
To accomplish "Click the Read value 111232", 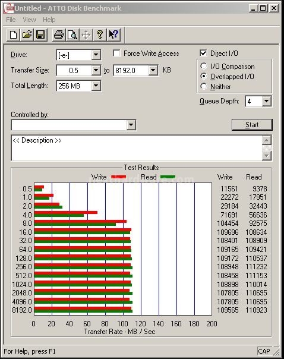I will click(x=256, y=267).
